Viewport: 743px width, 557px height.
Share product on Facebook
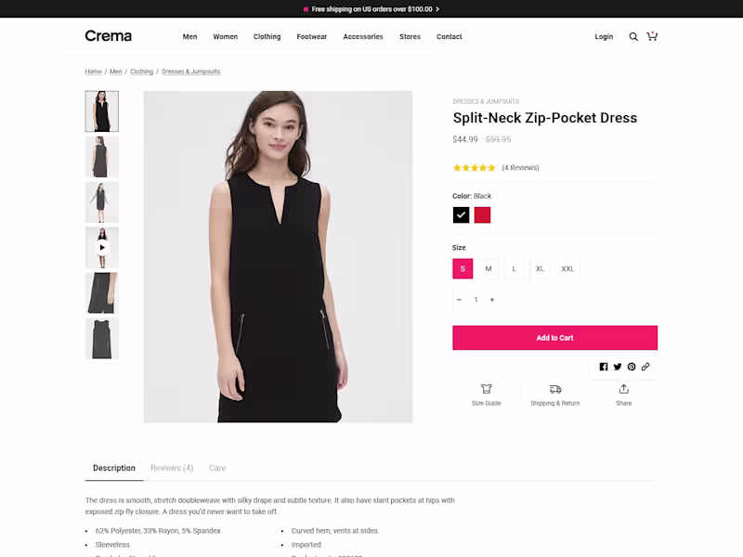pyautogui.click(x=604, y=367)
